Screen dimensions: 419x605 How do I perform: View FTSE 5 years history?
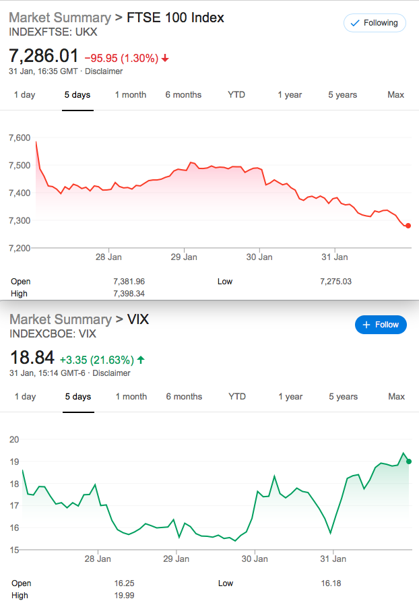click(343, 95)
